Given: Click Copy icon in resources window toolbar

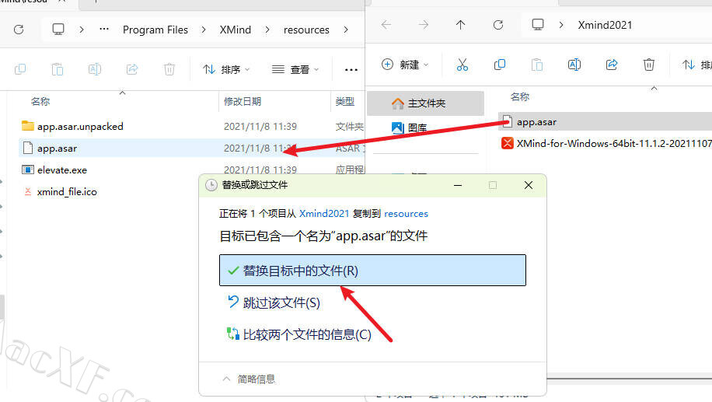Looking at the screenshot, I should click(x=20, y=69).
